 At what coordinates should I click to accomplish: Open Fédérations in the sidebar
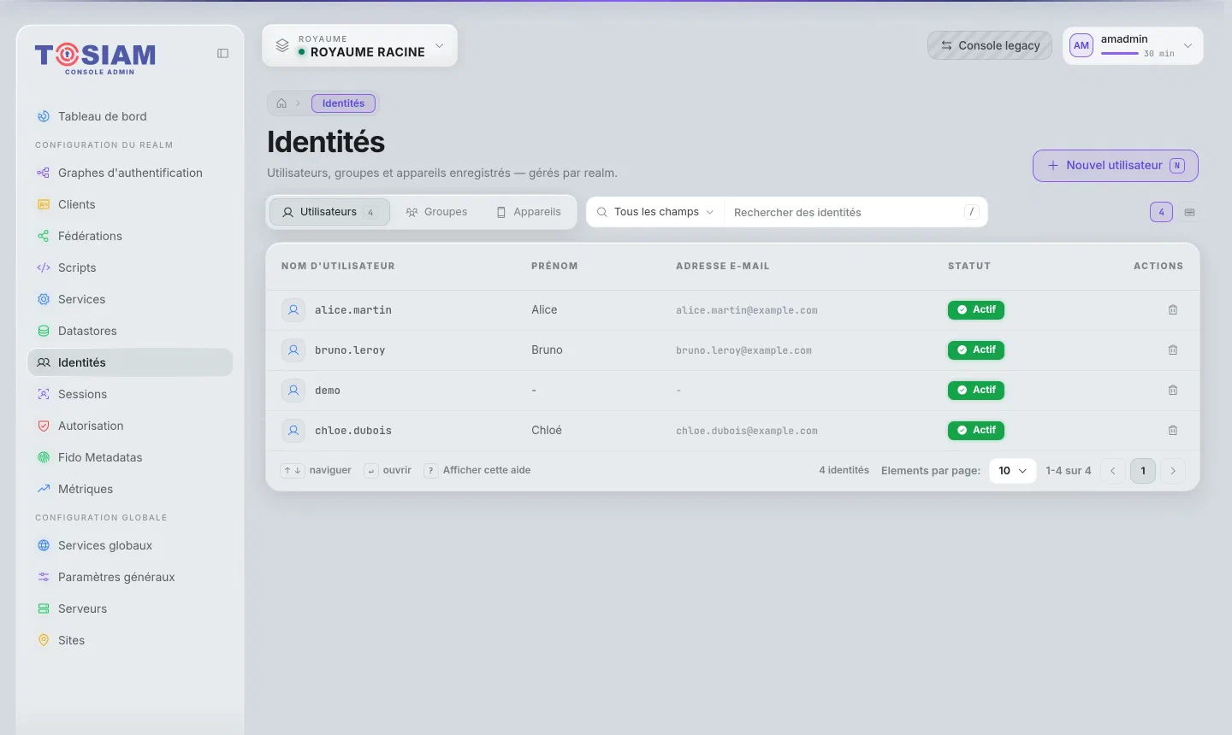(x=130, y=236)
